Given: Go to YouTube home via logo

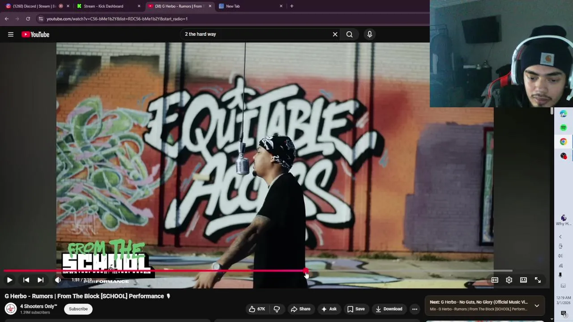Looking at the screenshot, I should click(x=35, y=34).
